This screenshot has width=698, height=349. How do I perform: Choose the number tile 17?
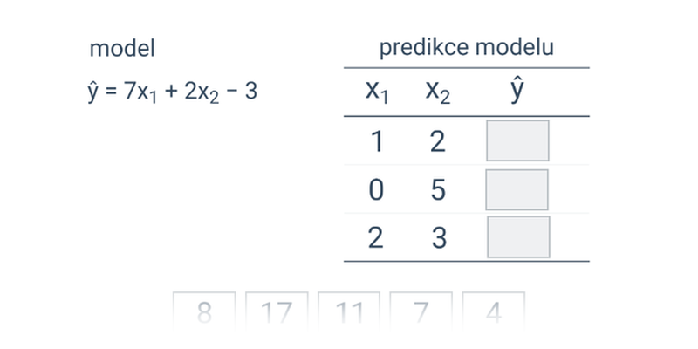(277, 311)
